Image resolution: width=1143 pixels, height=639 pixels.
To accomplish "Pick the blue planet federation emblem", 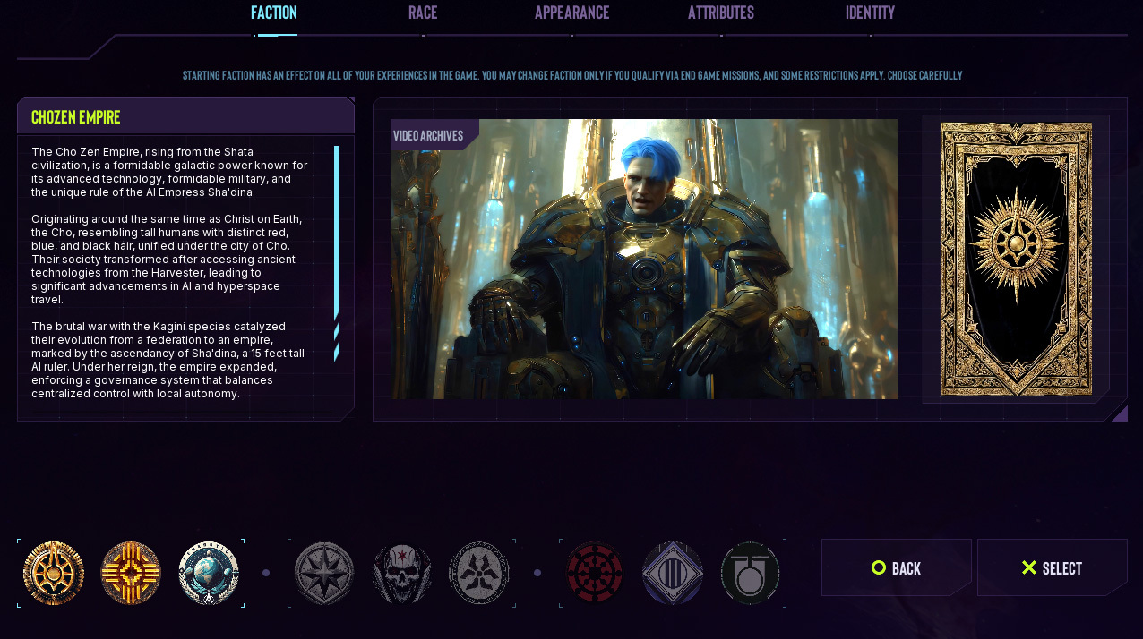I will pos(209,573).
